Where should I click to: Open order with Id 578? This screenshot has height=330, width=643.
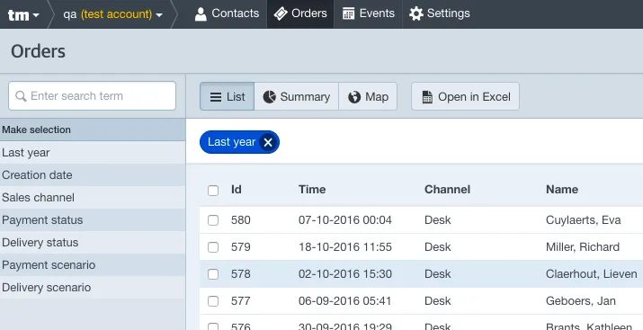241,274
